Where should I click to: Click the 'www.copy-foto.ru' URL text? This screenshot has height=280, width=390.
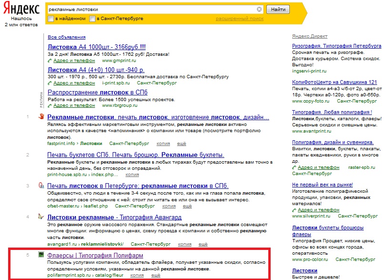coord(311,101)
